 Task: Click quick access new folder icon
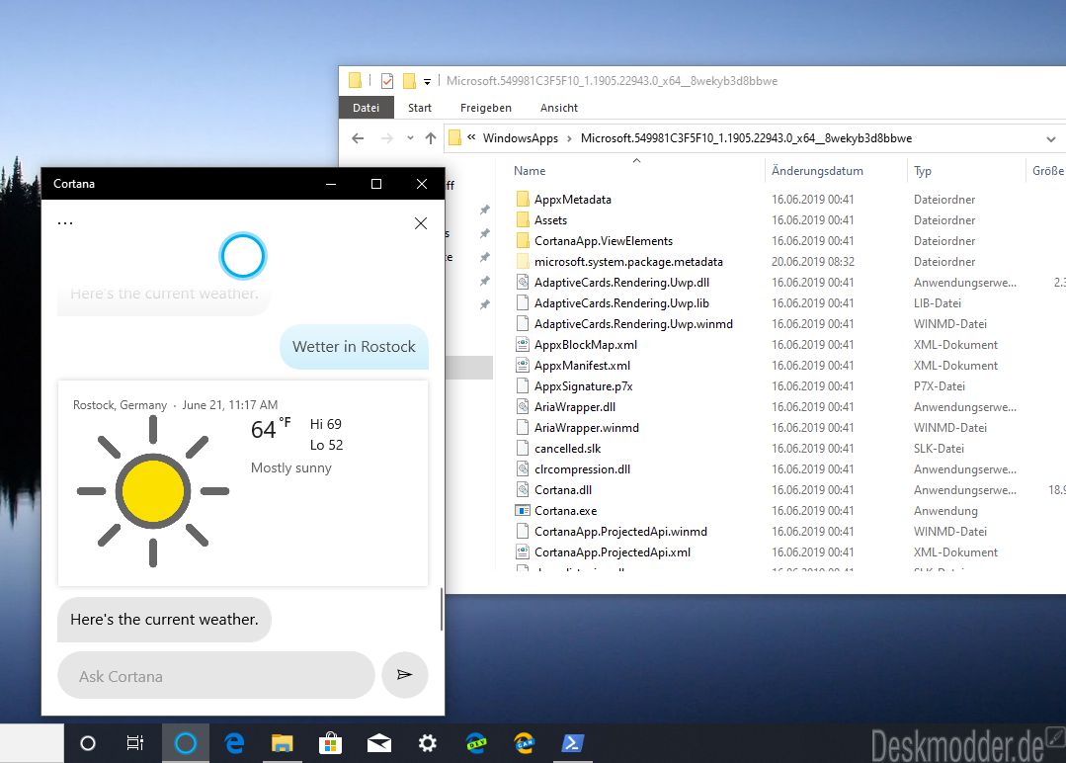tap(409, 81)
